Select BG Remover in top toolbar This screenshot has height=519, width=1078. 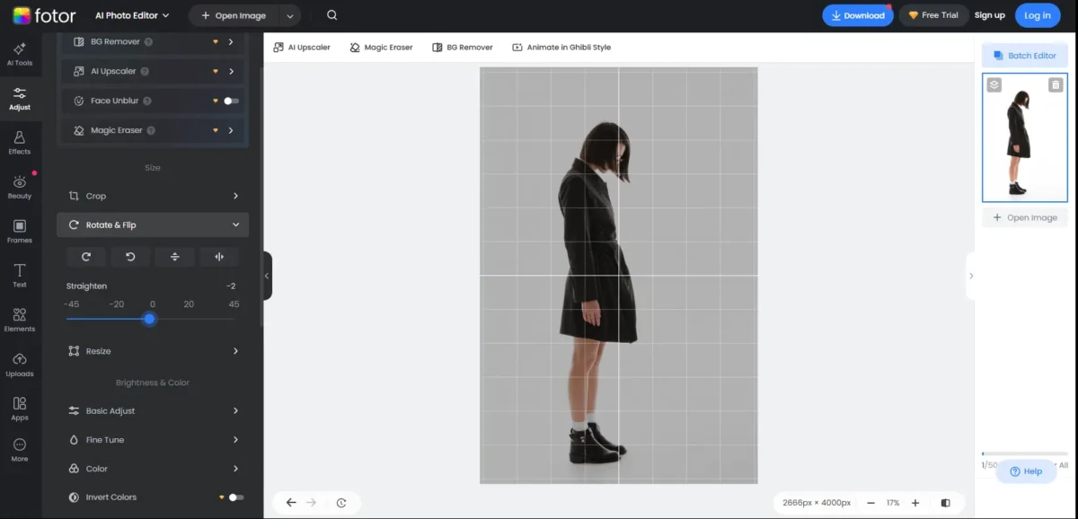[x=463, y=47]
